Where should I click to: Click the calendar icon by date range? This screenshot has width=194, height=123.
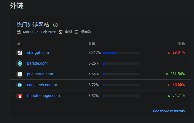(x=19, y=32)
